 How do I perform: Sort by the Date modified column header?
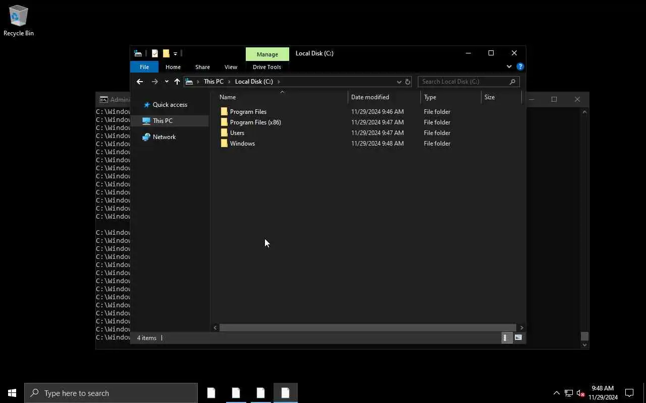tap(384, 97)
